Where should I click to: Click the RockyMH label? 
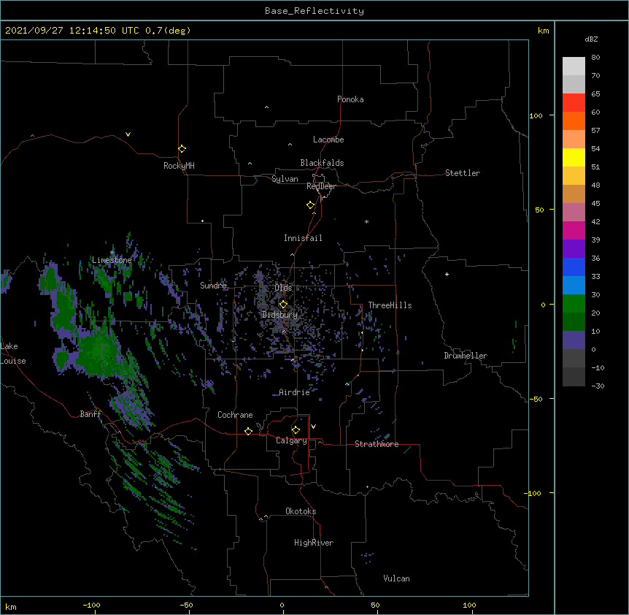click(x=179, y=166)
